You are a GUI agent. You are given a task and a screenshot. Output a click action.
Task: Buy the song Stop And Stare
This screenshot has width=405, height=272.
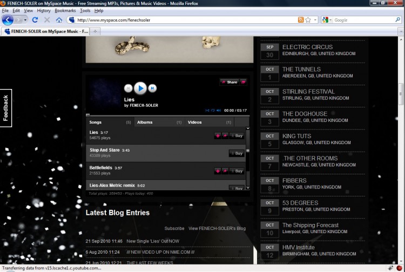pos(237,153)
